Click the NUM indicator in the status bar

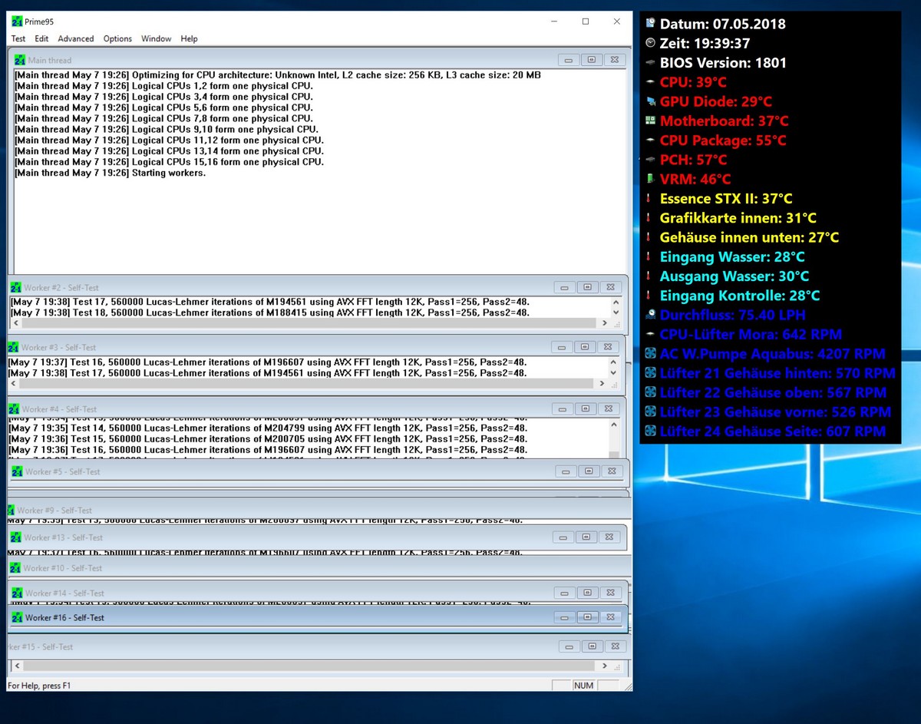(583, 686)
